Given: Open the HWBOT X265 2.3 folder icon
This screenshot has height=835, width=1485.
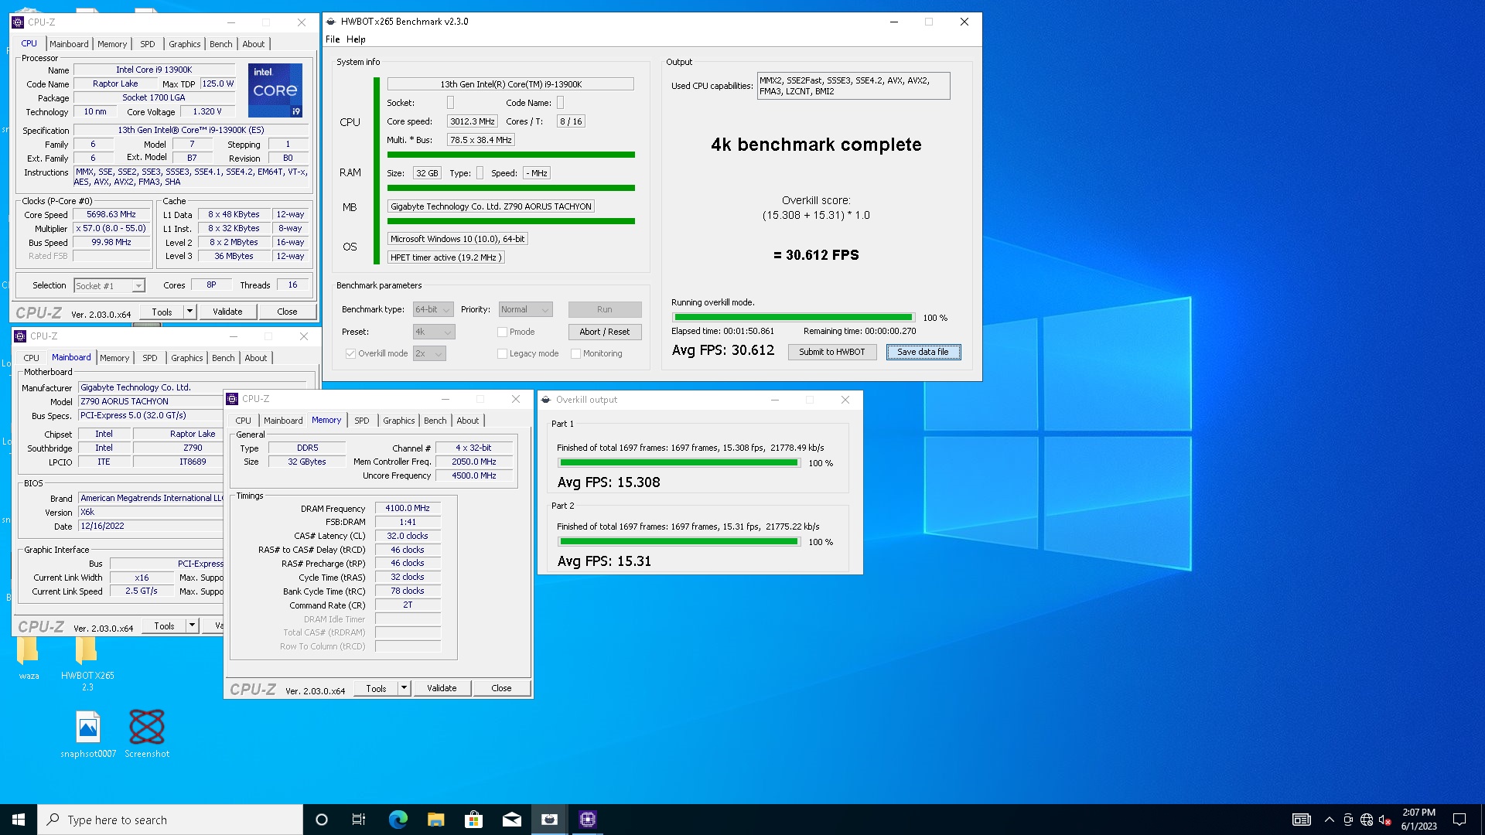Looking at the screenshot, I should tap(87, 651).
